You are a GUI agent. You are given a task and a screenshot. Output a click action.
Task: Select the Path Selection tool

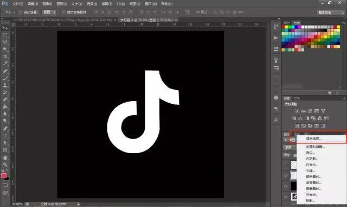5,142
